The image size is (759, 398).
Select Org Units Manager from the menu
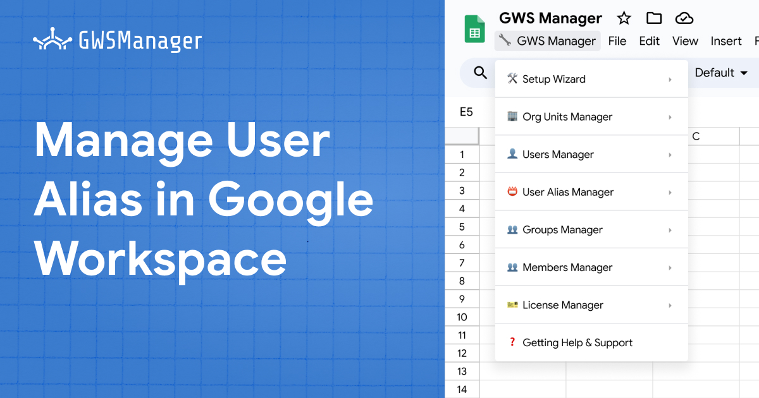pyautogui.click(x=567, y=116)
